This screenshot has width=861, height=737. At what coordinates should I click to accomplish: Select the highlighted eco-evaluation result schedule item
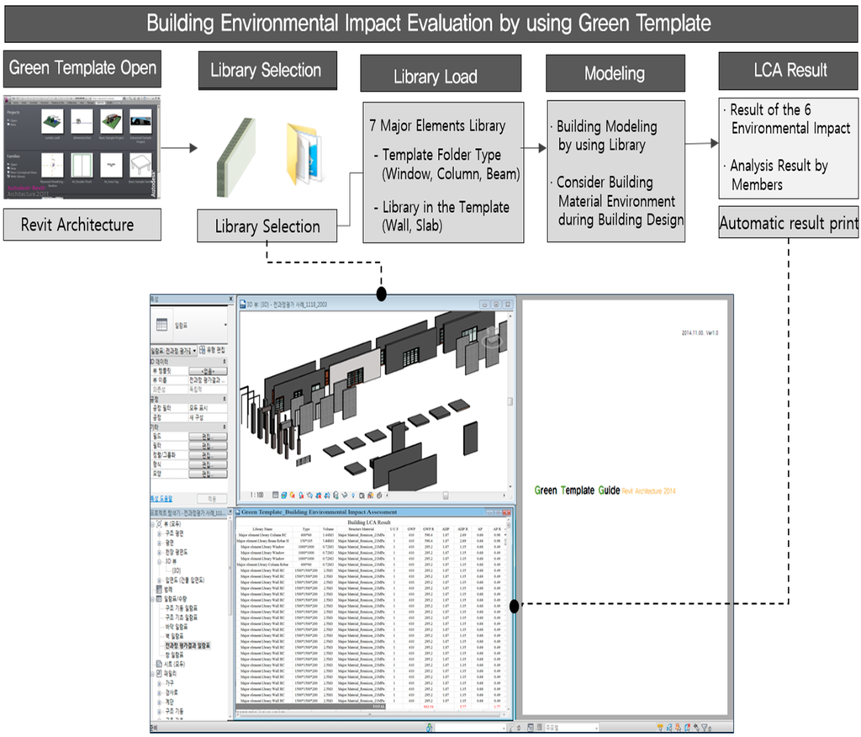pos(188,645)
